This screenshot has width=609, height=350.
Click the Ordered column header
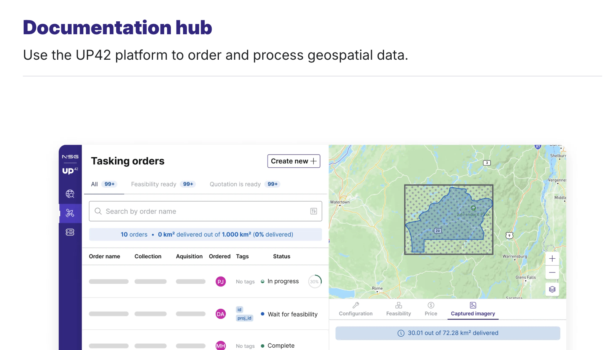[220, 256]
